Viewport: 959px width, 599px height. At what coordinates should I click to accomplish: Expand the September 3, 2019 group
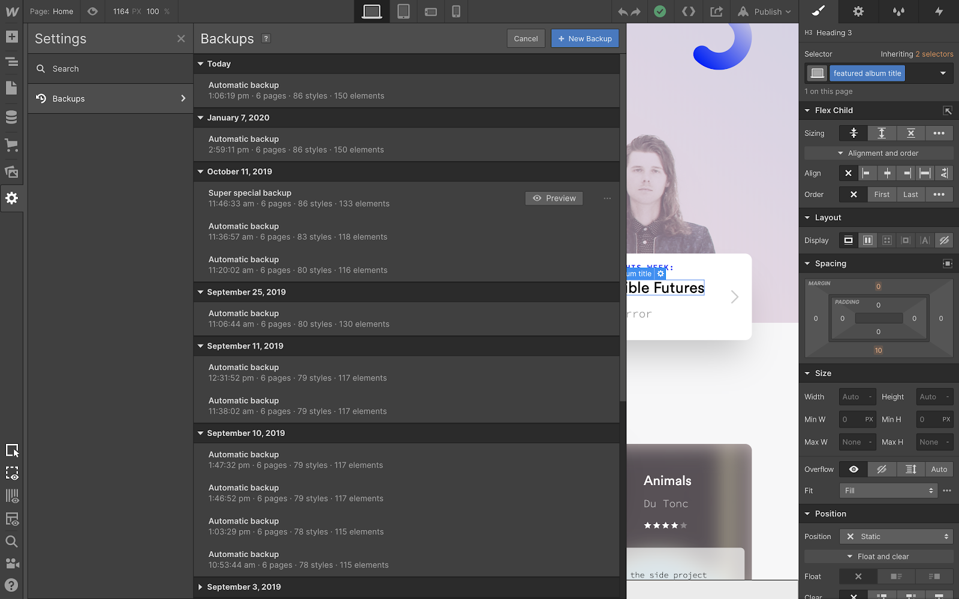coord(201,587)
